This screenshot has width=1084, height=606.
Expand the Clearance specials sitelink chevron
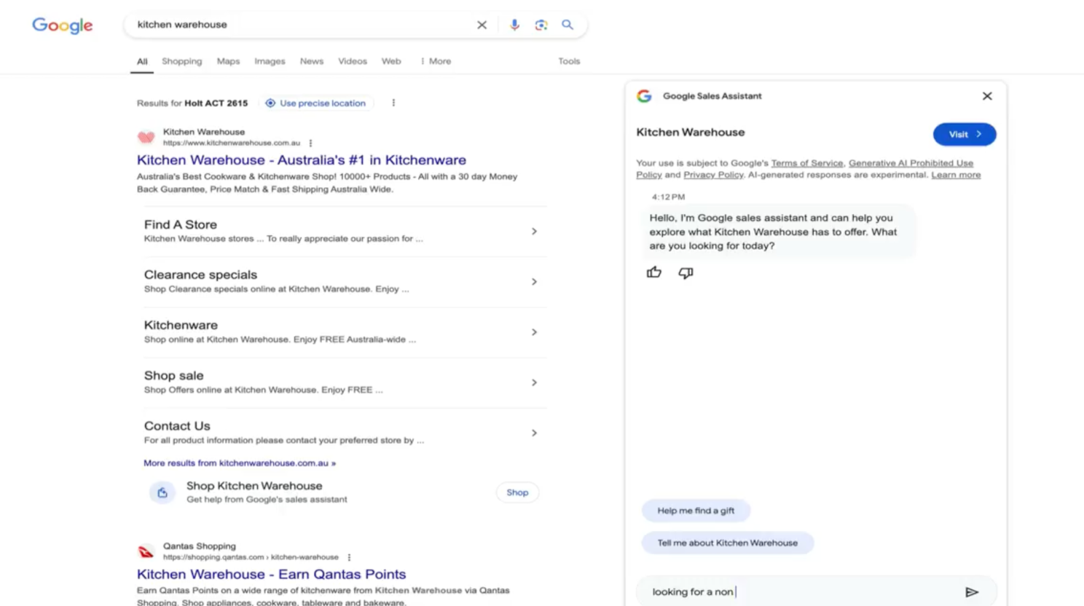coord(534,282)
